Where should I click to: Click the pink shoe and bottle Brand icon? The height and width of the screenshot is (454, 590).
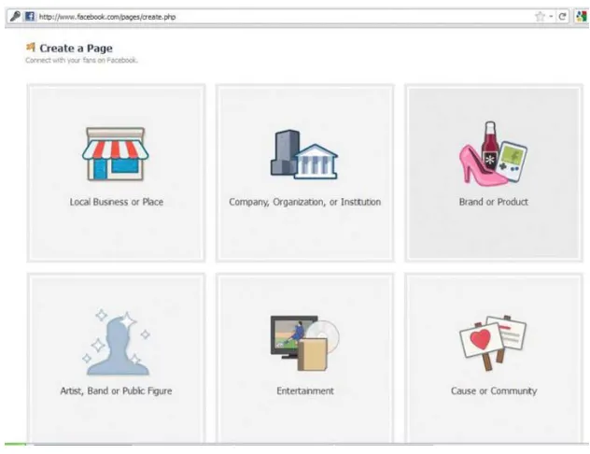click(493, 153)
